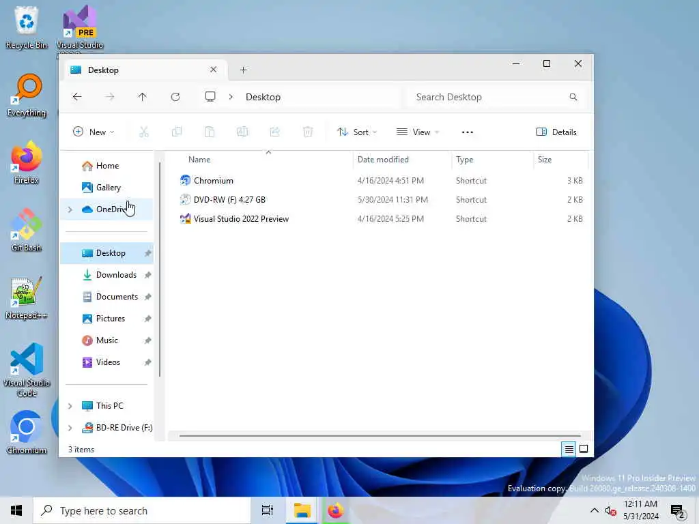
Task: Click File Explorer taskbar icon
Action: point(302,510)
